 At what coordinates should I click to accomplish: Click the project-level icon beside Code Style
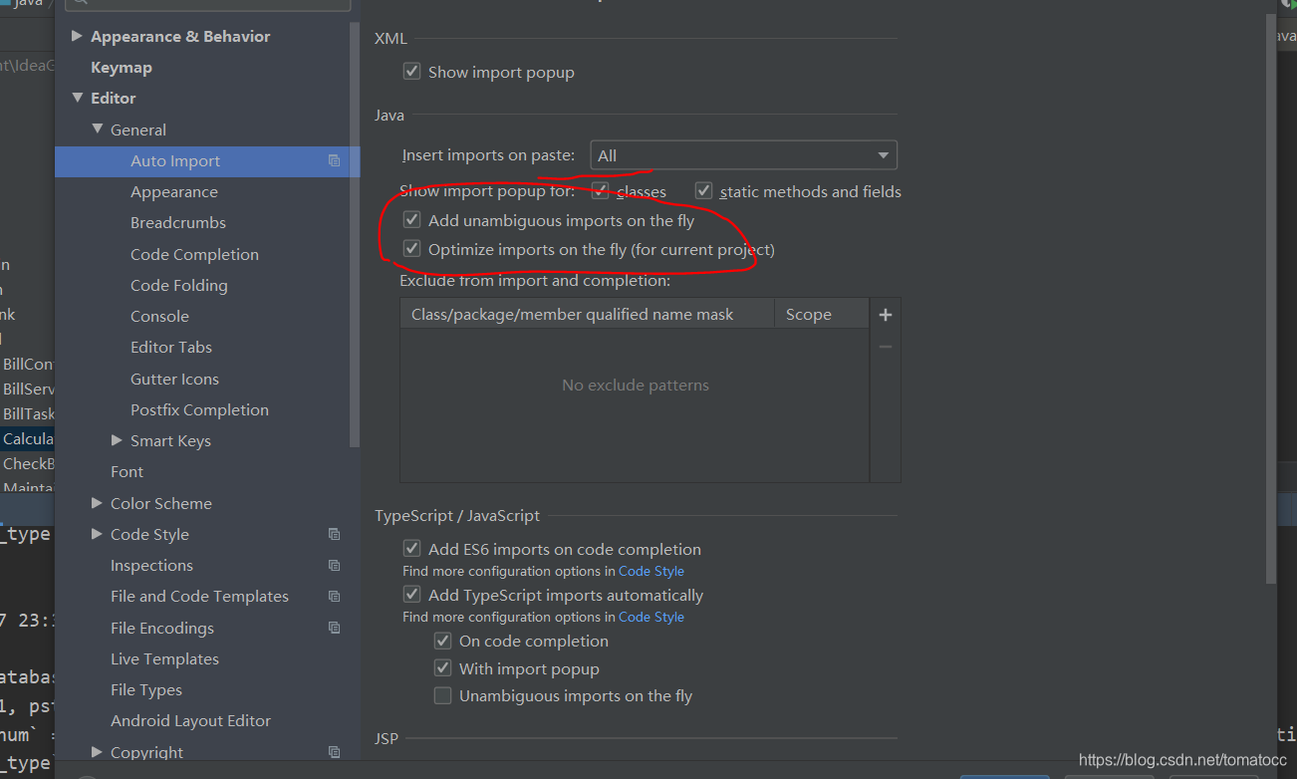tap(335, 534)
